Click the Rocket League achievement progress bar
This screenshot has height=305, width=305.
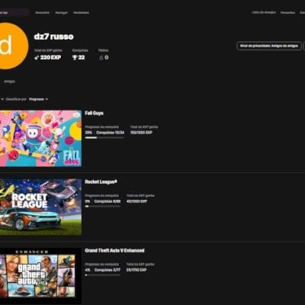(103, 207)
